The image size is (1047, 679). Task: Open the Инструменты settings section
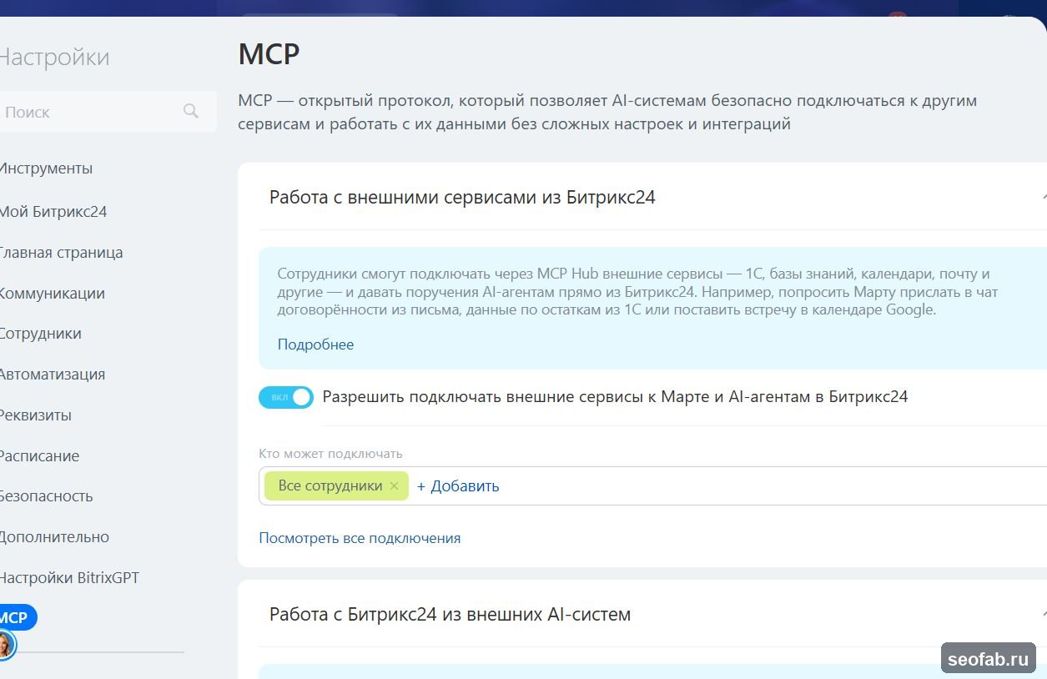tap(46, 168)
